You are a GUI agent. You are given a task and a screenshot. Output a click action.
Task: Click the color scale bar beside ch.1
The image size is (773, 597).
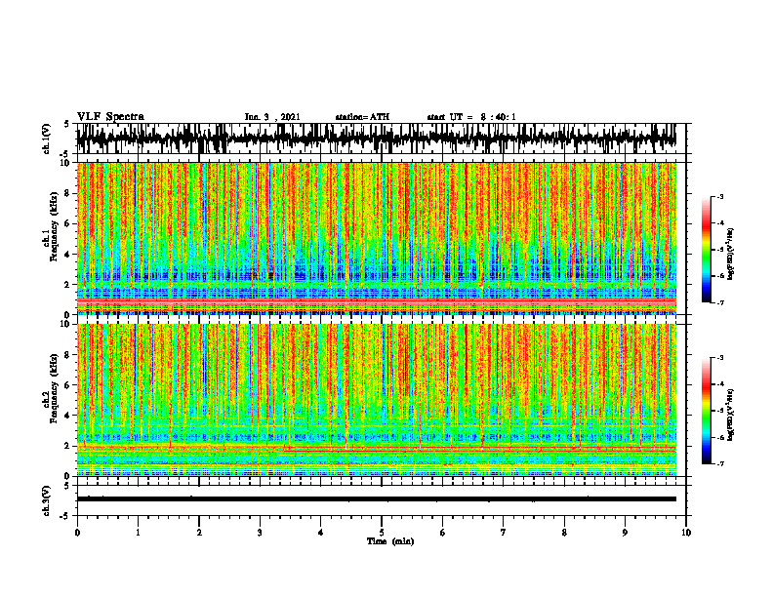click(x=706, y=249)
